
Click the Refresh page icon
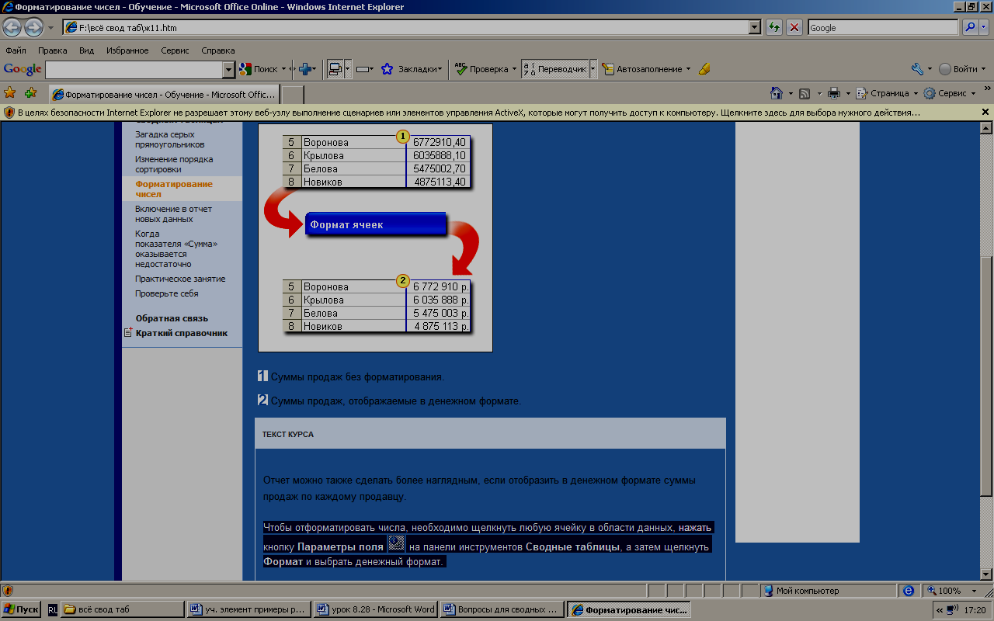point(774,28)
